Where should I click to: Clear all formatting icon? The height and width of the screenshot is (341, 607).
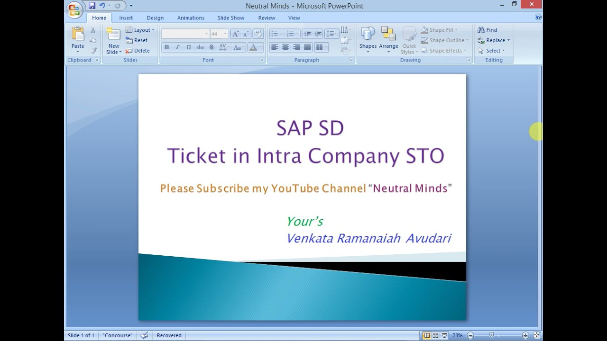[x=258, y=34]
